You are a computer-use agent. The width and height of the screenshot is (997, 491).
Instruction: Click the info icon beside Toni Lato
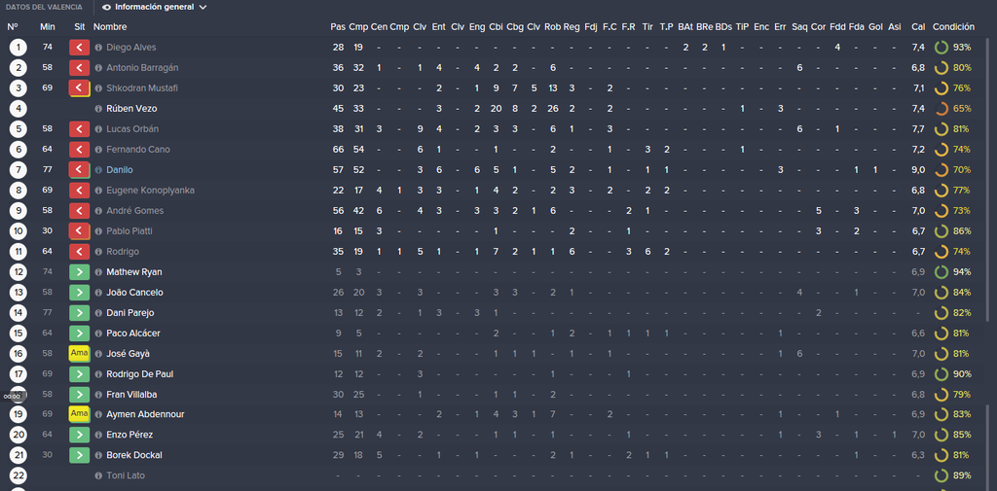pyautogui.click(x=98, y=475)
